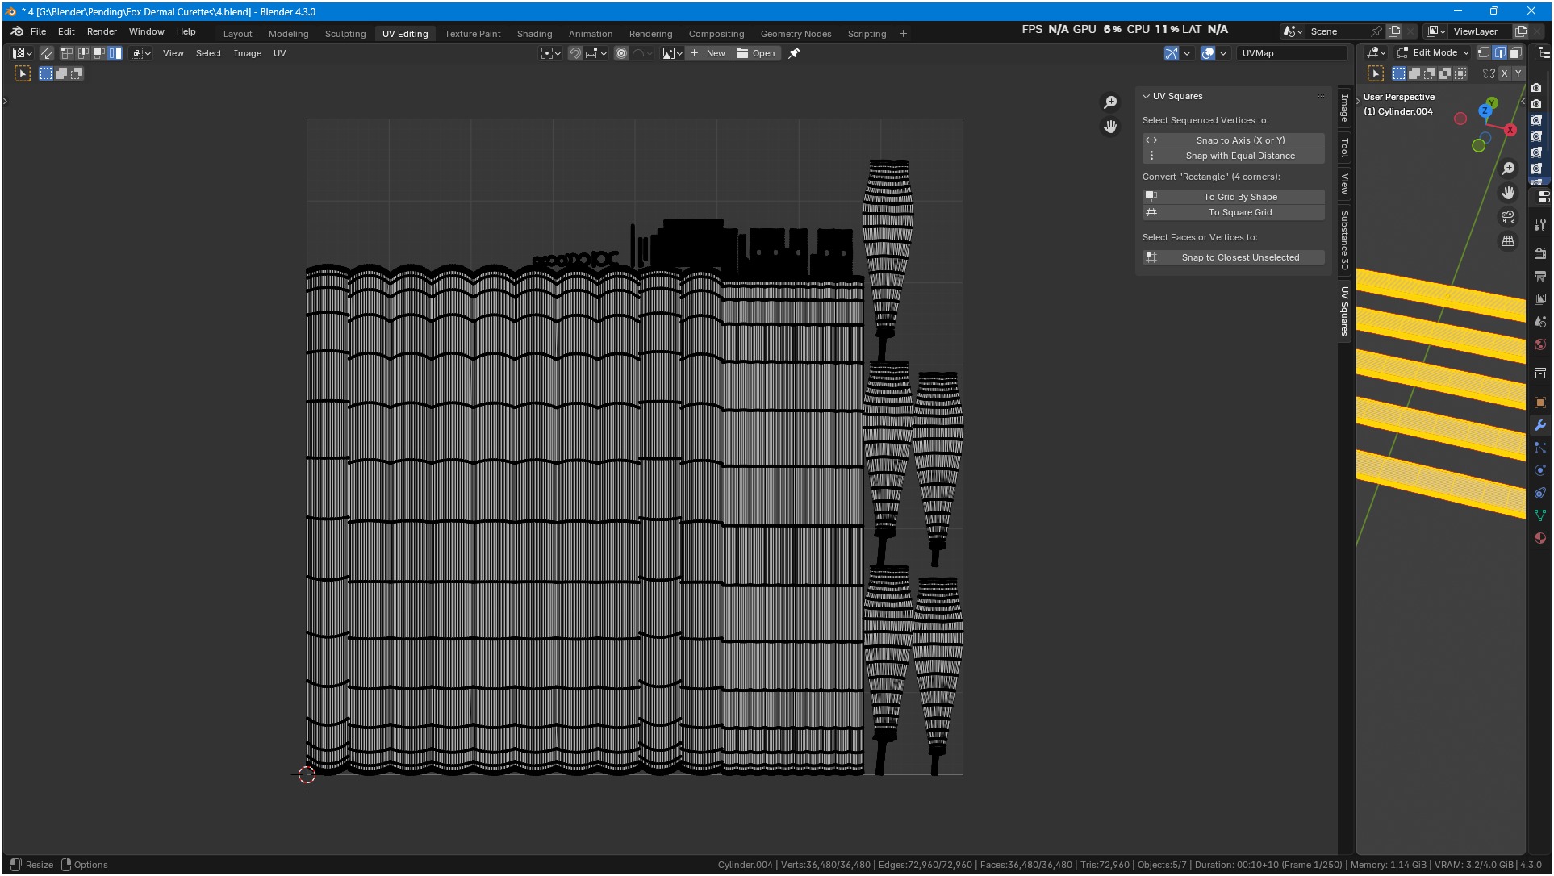Enable proportional editing in UV editor

621,53
